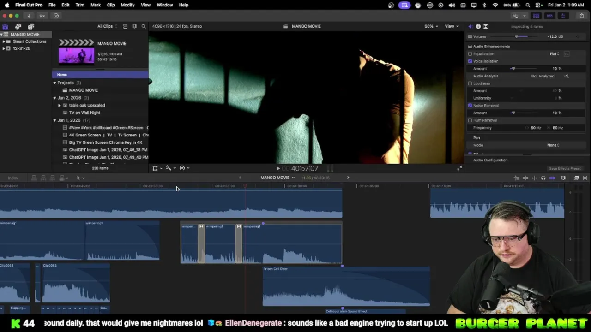Click the Audio Configuration section header
The width and height of the screenshot is (591, 332).
tap(490, 160)
